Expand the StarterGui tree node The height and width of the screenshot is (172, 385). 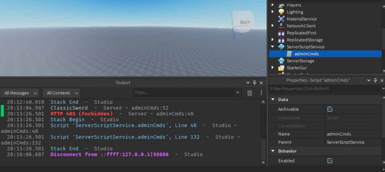273,68
